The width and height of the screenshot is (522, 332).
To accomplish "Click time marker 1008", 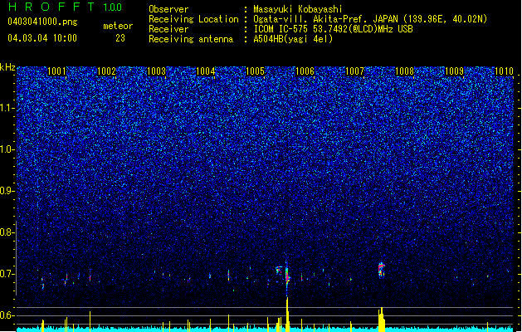I will (404, 71).
